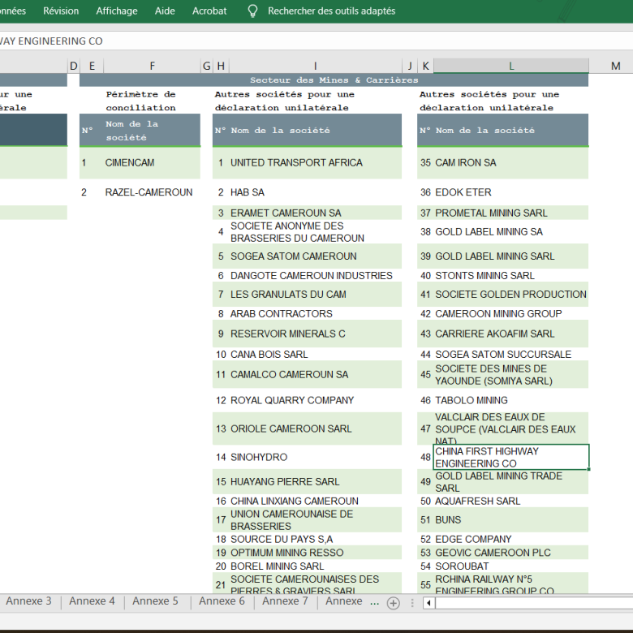Select column D header
The width and height of the screenshot is (633, 633).
(74, 66)
